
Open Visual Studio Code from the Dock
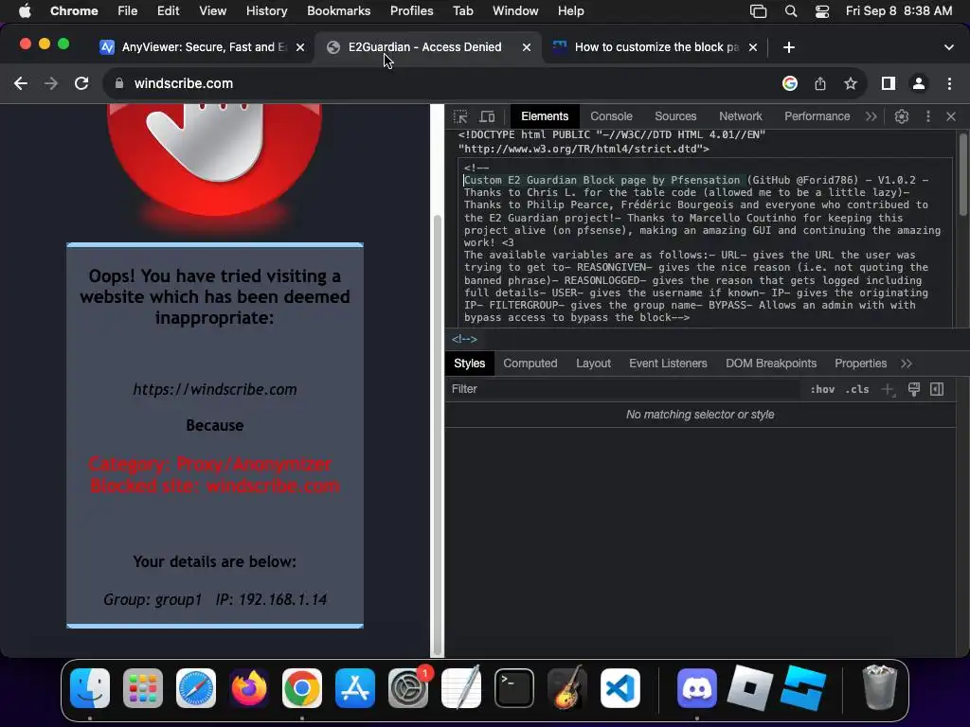click(x=620, y=688)
